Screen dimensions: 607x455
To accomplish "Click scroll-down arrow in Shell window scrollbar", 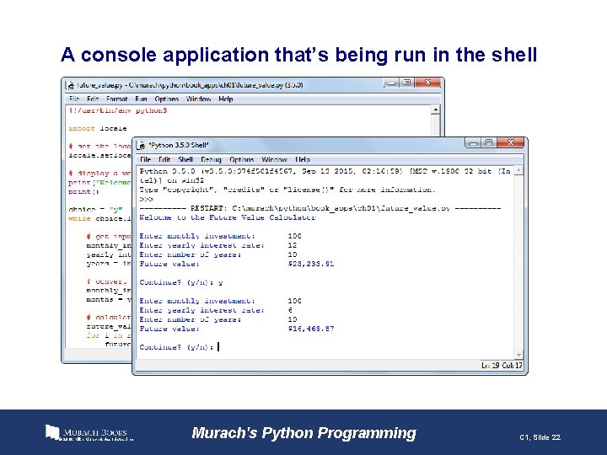I will (x=518, y=355).
